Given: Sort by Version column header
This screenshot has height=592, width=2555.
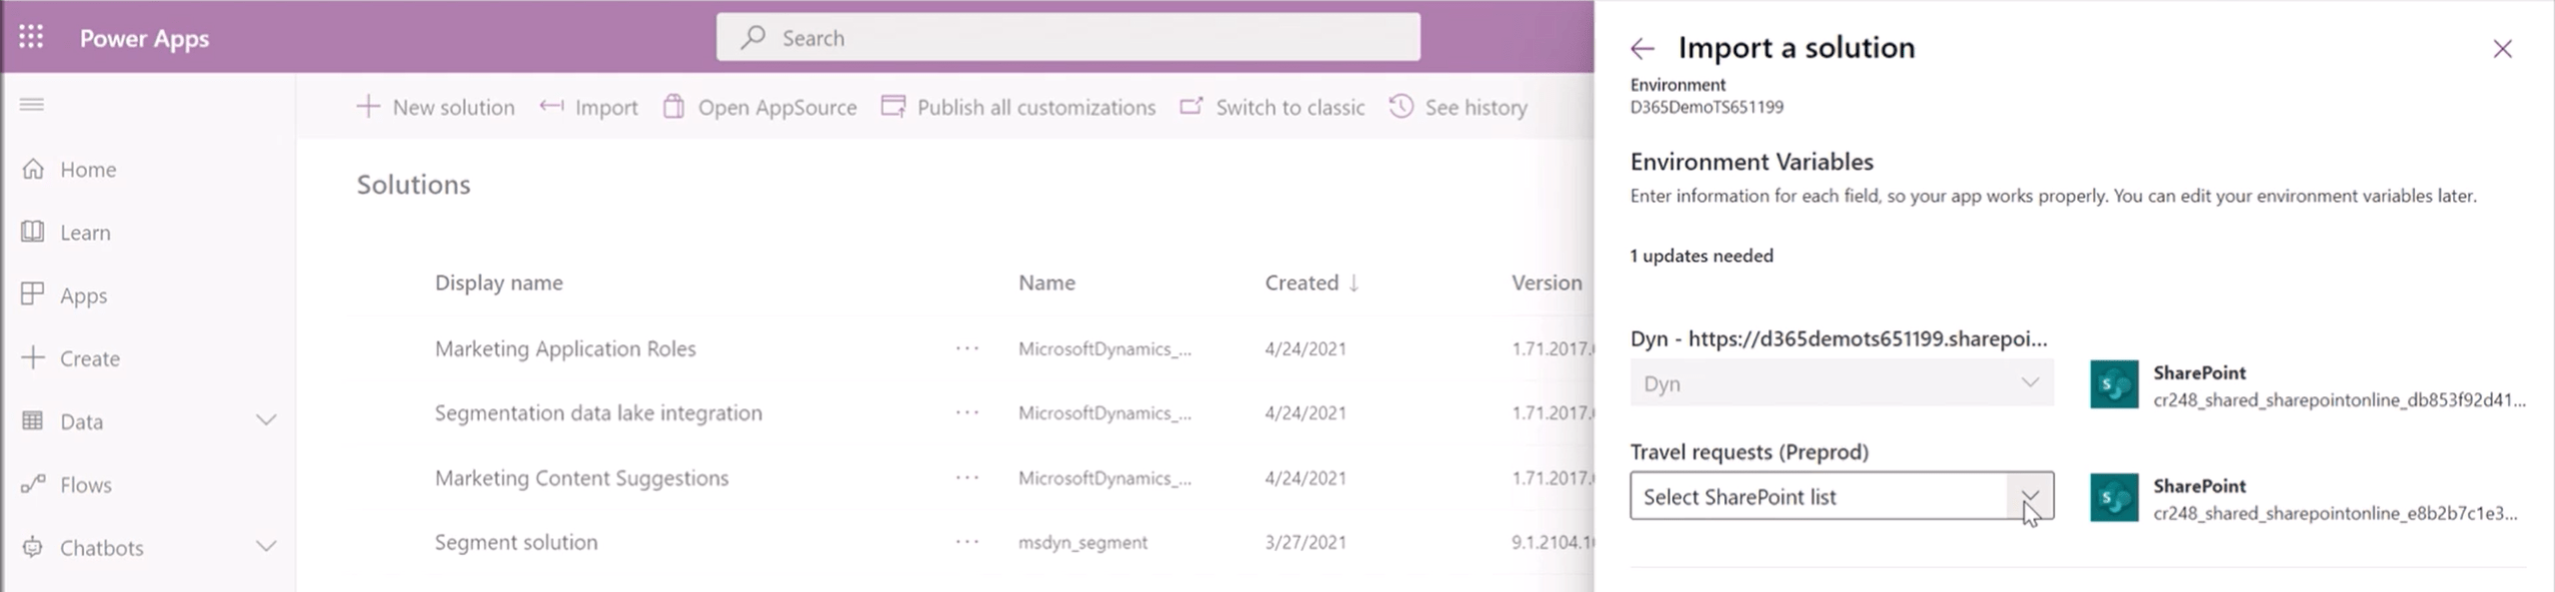Looking at the screenshot, I should (1546, 283).
